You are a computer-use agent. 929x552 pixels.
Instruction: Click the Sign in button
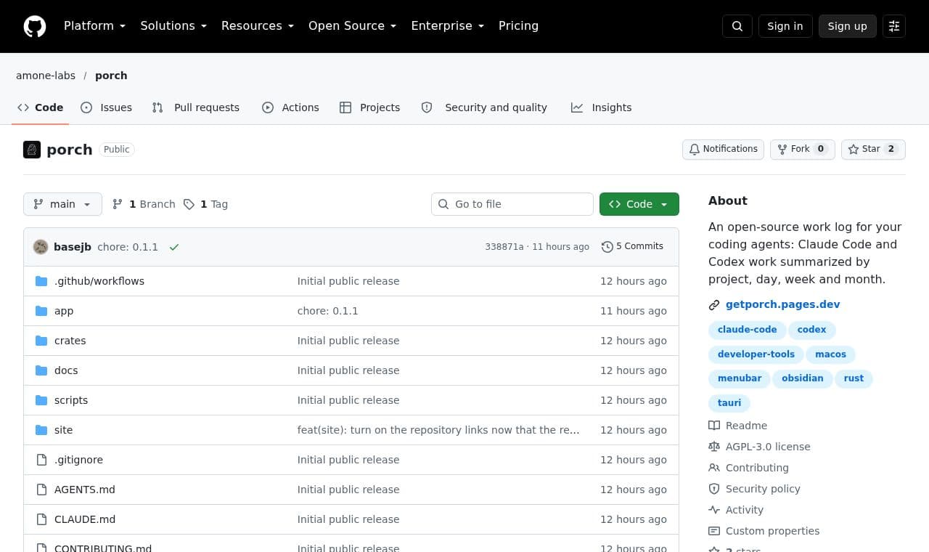(x=785, y=26)
